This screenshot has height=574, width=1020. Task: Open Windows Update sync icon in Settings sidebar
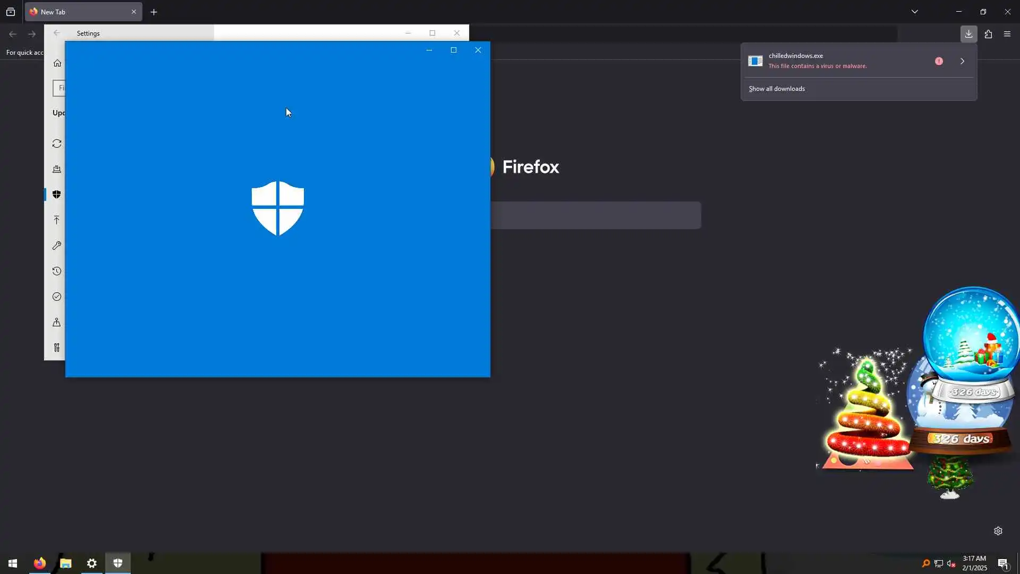[57, 143]
